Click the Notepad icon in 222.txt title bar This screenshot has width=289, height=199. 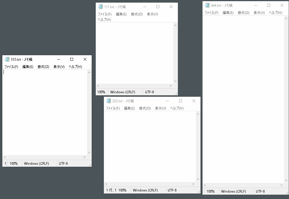click(x=109, y=101)
